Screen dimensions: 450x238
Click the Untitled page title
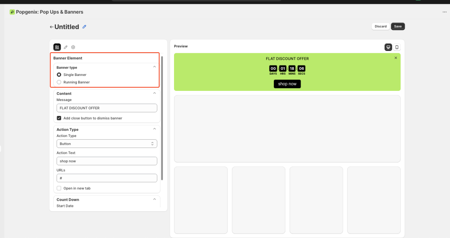coord(67,27)
